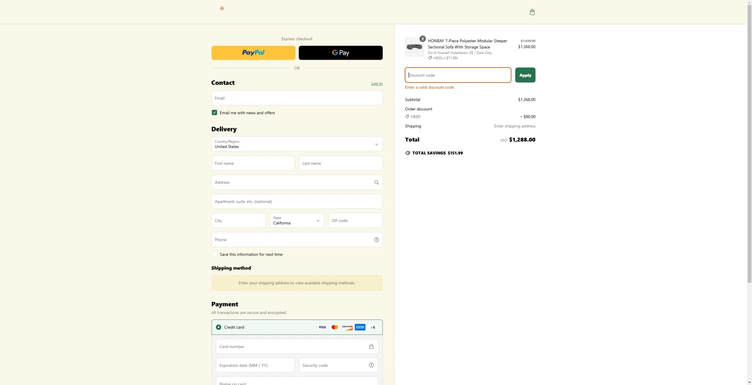Click the store logo diamond icon

click(222, 9)
